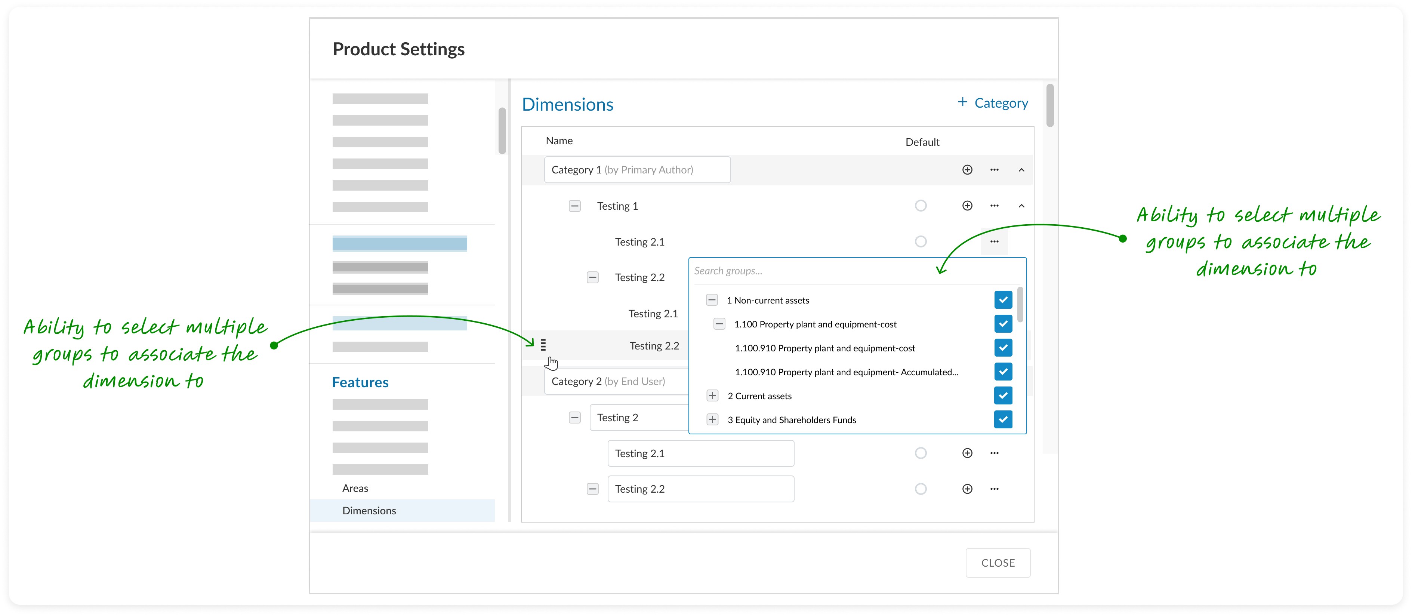Collapse Category 1 using its chevron
The height and width of the screenshot is (616, 1412).
pos(1021,170)
